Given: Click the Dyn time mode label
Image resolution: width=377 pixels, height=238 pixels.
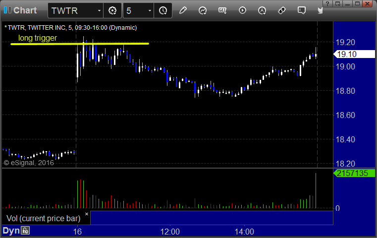Looking at the screenshot, I should (11, 231).
